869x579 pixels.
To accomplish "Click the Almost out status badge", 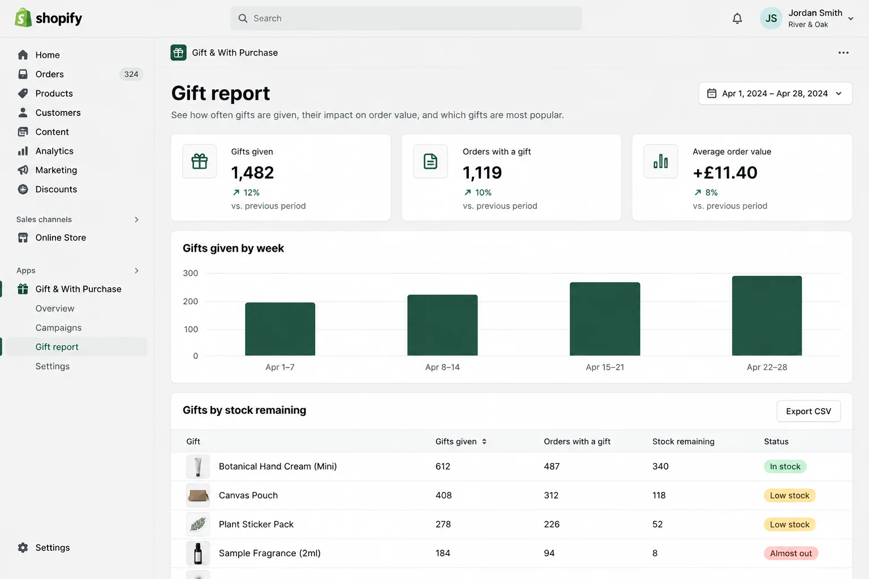I will (790, 553).
